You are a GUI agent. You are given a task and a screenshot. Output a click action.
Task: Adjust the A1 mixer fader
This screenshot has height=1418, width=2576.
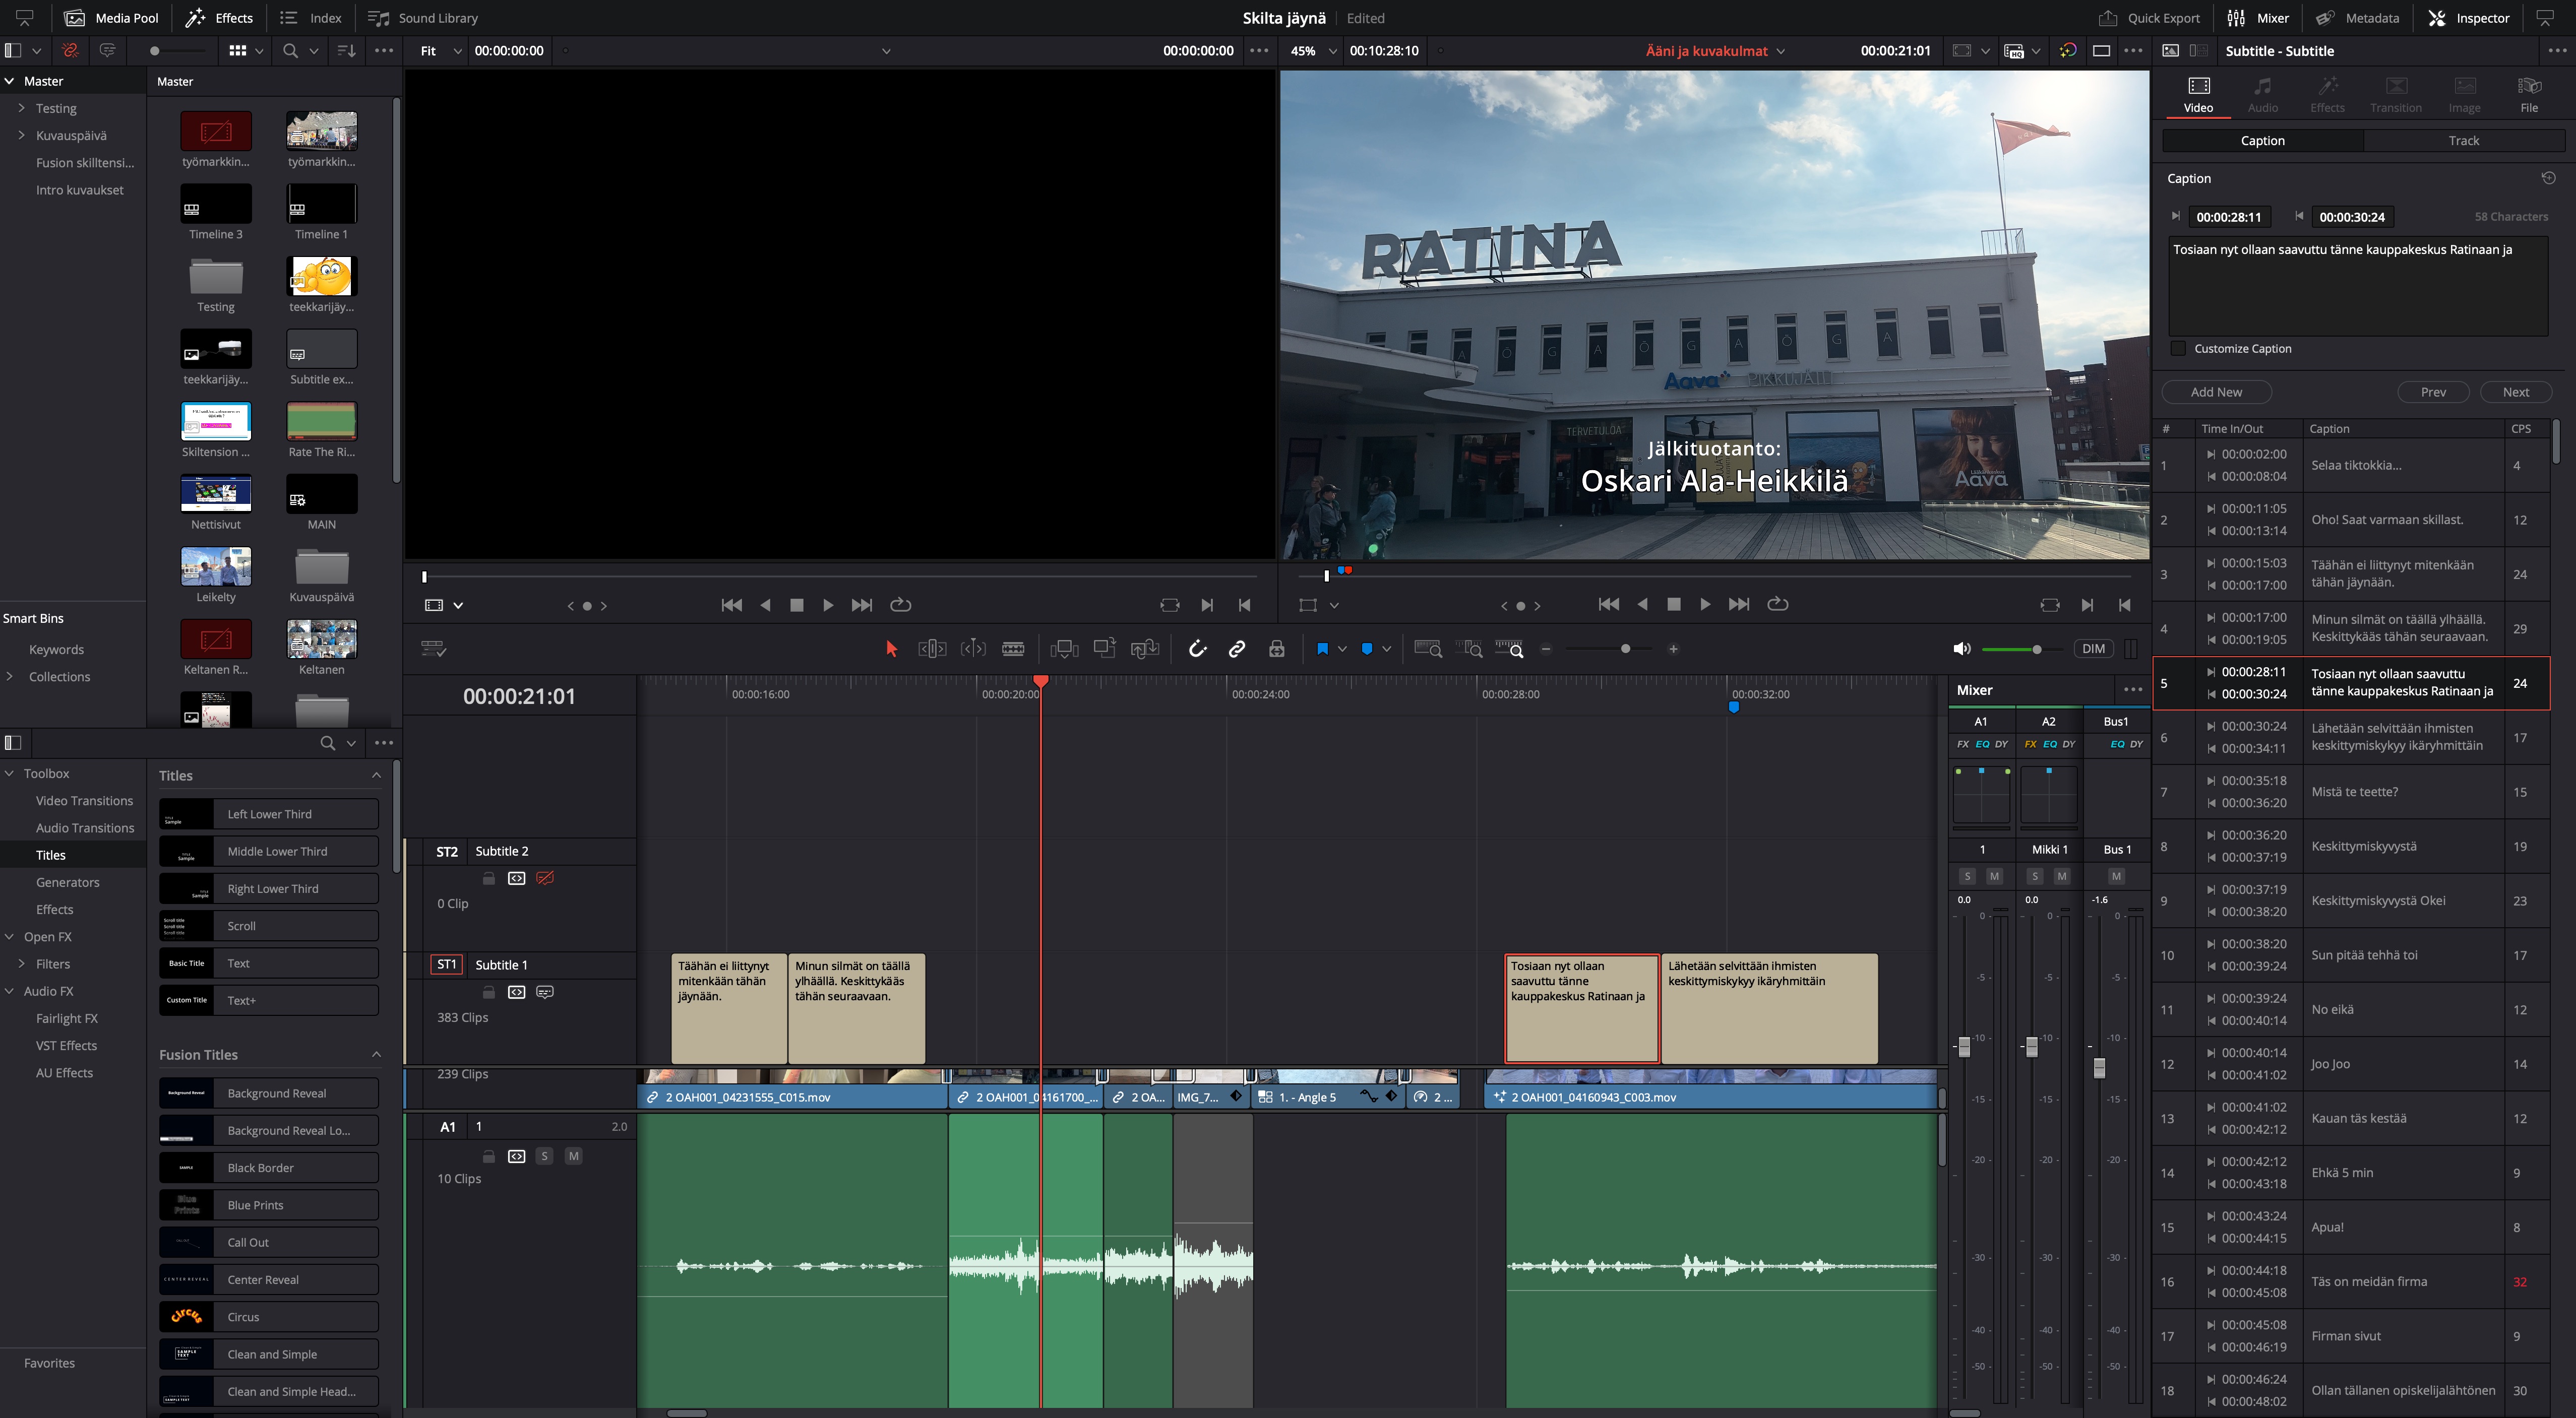1964,1046
